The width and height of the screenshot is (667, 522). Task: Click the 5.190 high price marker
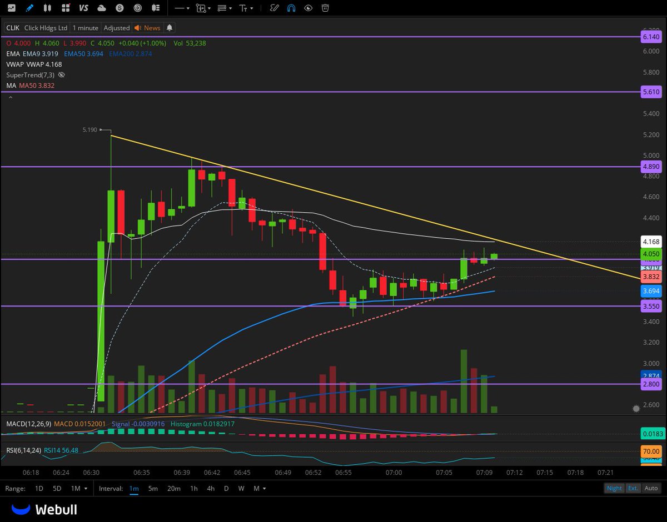click(89, 129)
